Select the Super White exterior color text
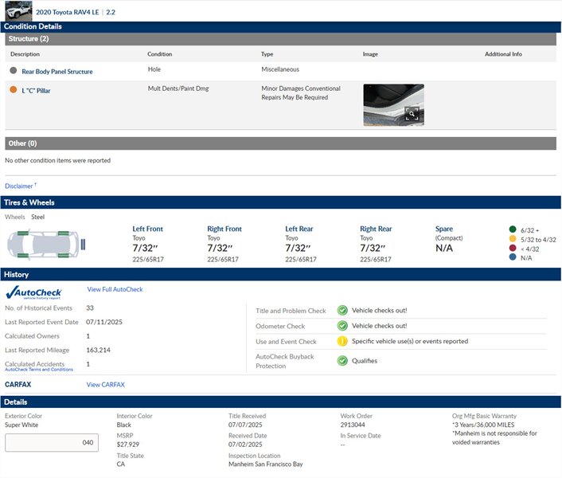The height and width of the screenshot is (478, 562). point(21,425)
